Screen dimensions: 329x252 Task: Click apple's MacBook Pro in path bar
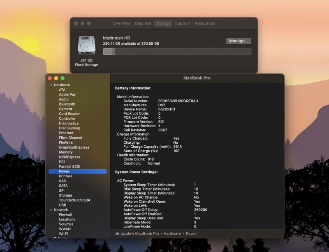coord(140,234)
